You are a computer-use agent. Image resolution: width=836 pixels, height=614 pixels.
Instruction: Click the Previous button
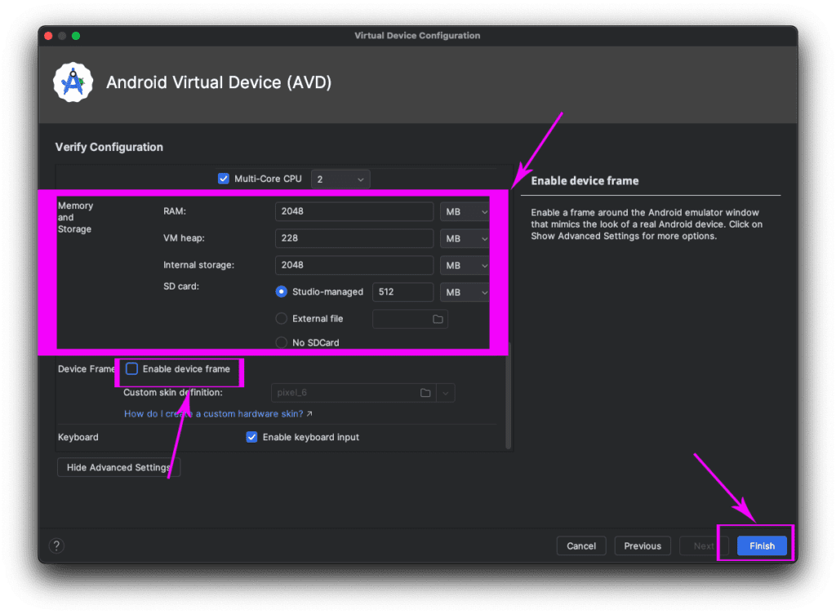[x=643, y=546]
